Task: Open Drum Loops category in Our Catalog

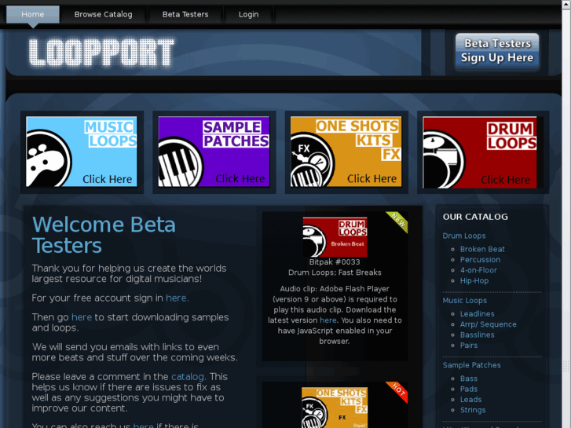Action: pos(464,236)
